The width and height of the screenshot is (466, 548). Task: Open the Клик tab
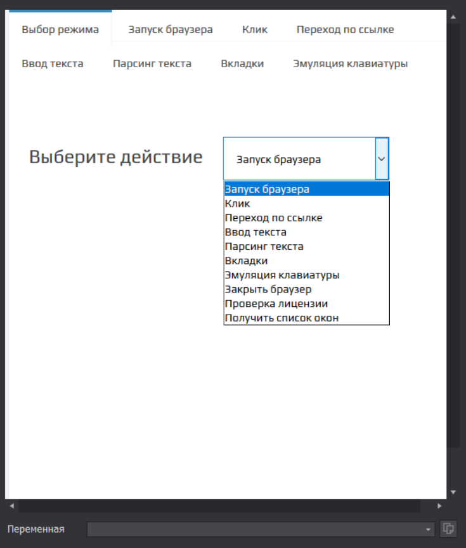tap(255, 29)
